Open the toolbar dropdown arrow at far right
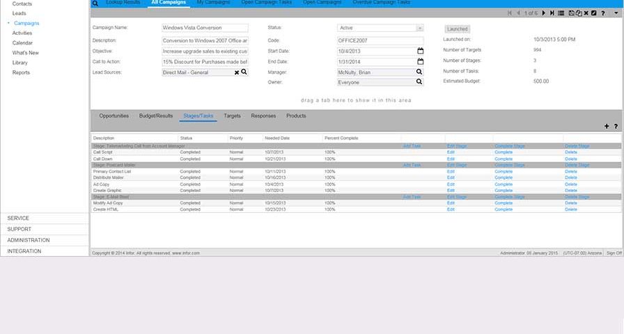The image size is (624, 334). pyautogui.click(x=616, y=13)
